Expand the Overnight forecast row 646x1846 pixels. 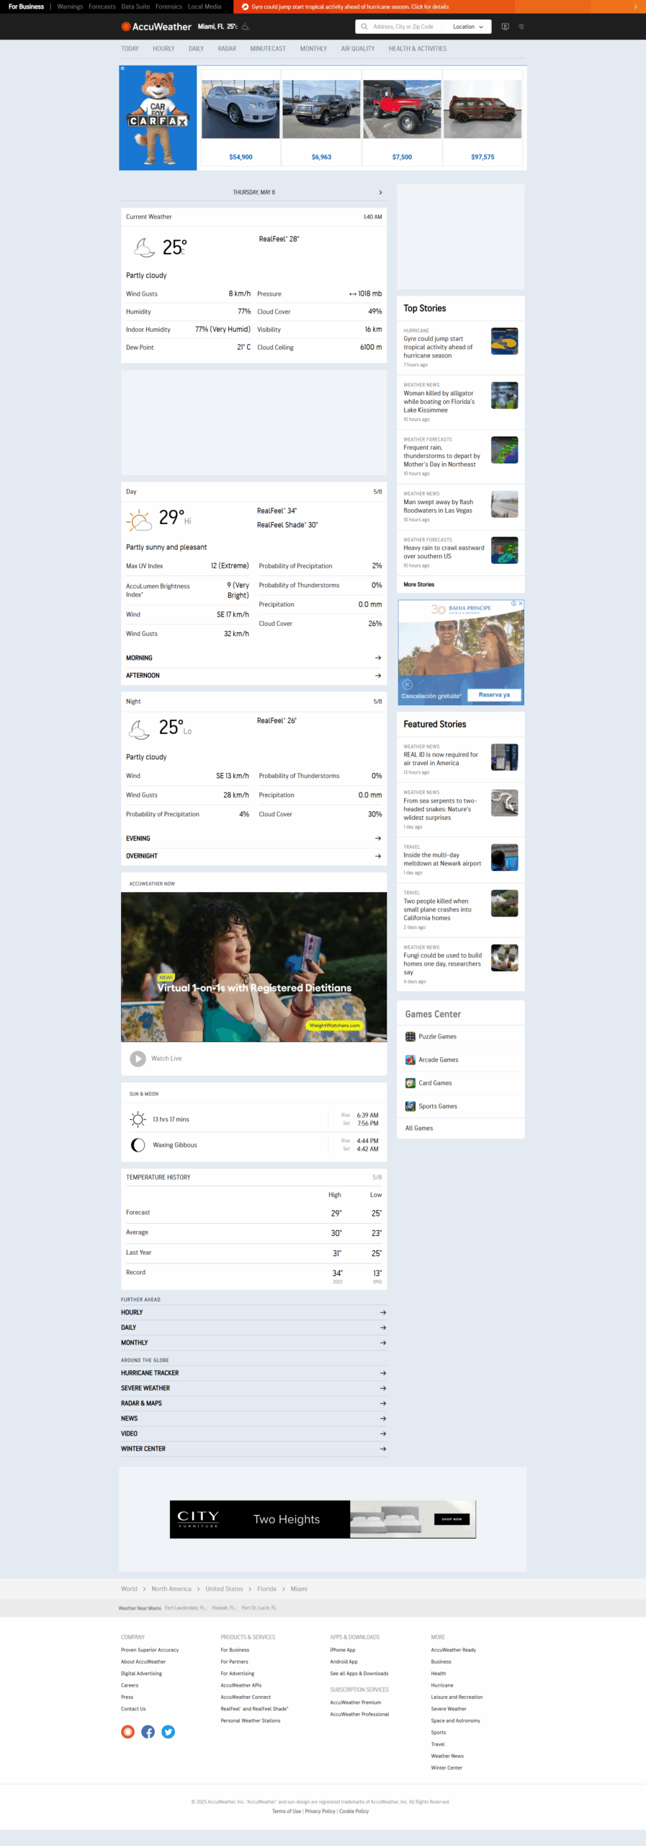(254, 856)
